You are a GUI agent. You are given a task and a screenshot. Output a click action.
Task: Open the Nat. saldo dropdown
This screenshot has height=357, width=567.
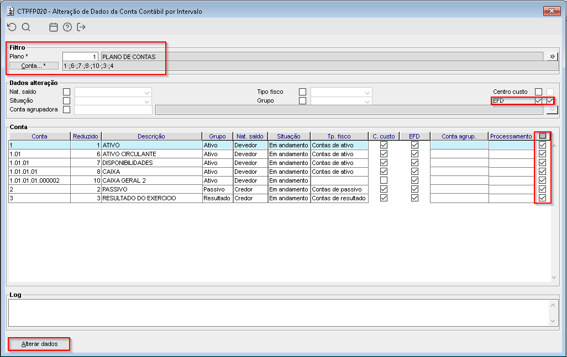(113, 92)
